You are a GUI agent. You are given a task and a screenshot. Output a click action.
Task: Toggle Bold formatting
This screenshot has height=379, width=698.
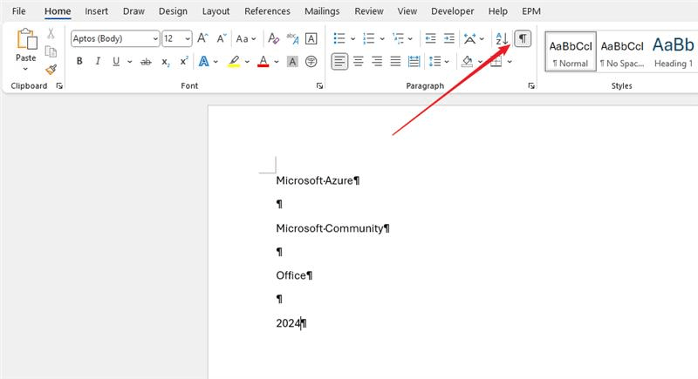(x=79, y=61)
